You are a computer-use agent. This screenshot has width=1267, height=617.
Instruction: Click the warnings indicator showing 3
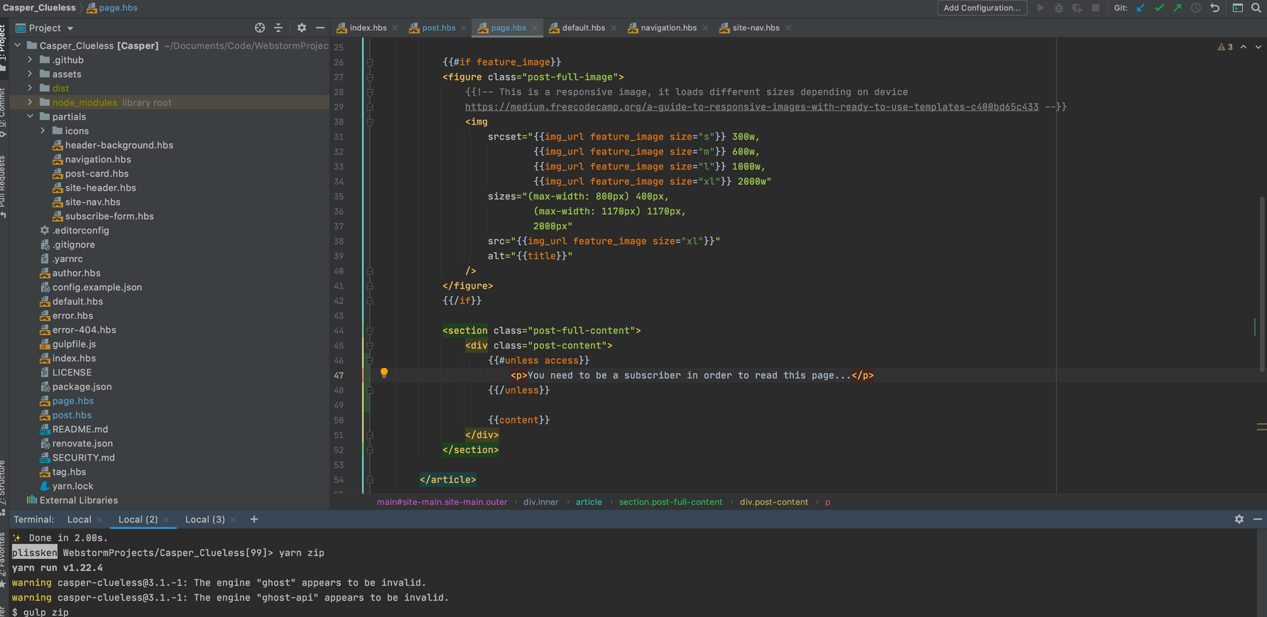pyautogui.click(x=1225, y=47)
